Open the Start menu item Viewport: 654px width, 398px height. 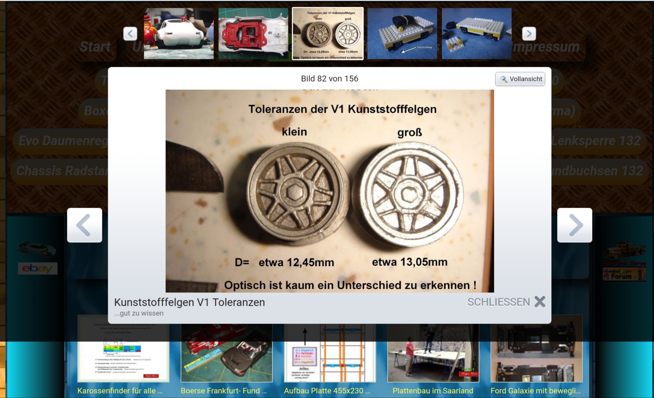pos(95,47)
